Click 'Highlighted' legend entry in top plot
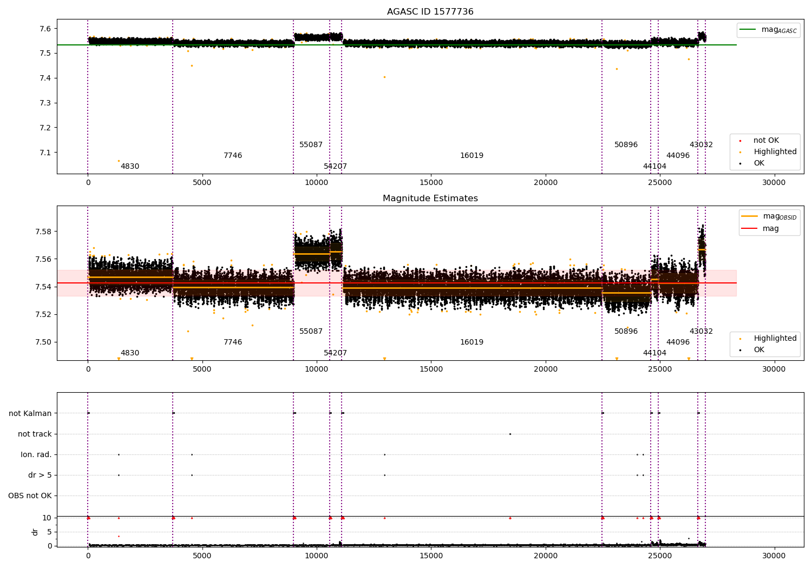Screen dimensions: 812x568 tap(769, 152)
